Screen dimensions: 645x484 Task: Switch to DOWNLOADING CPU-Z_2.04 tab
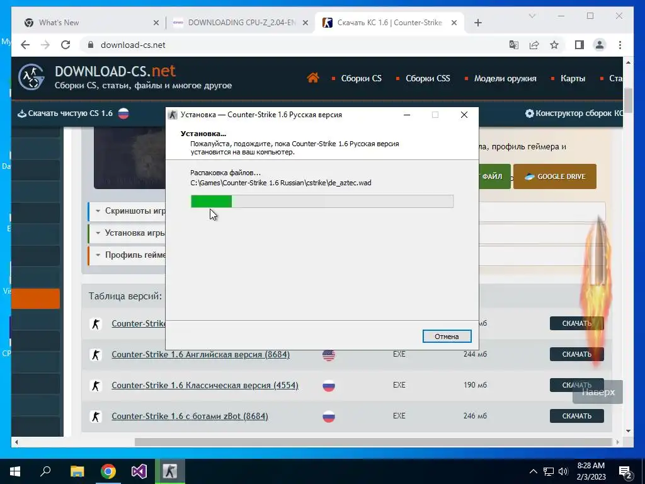pyautogui.click(x=241, y=23)
